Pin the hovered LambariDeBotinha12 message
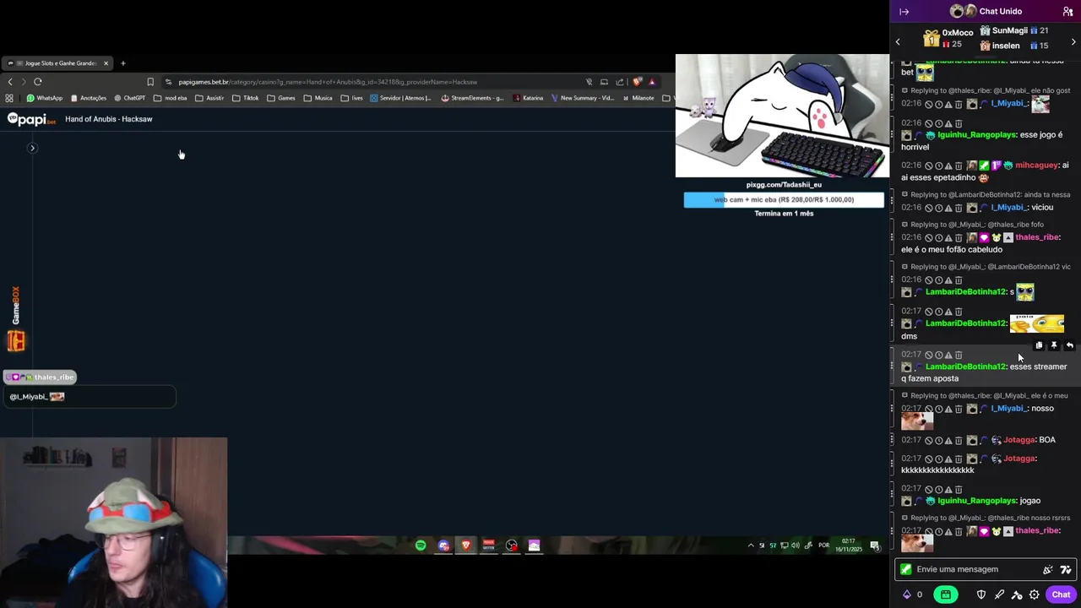 1054,345
